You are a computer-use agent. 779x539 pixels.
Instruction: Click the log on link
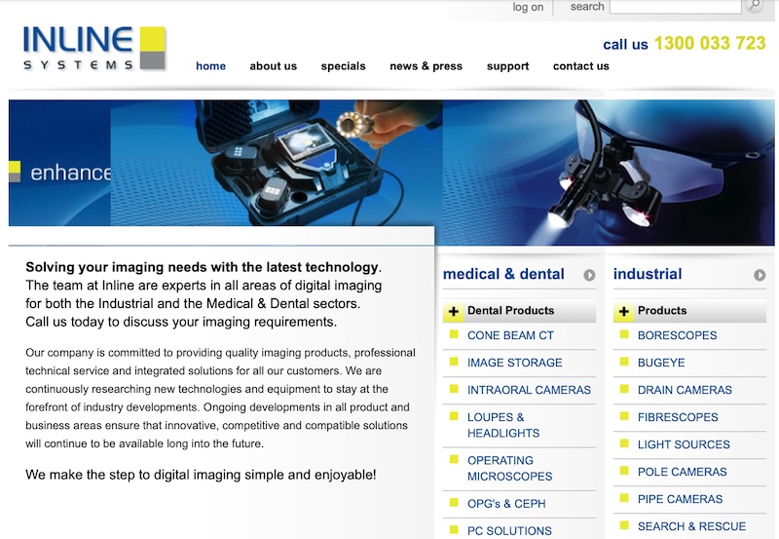528,7
